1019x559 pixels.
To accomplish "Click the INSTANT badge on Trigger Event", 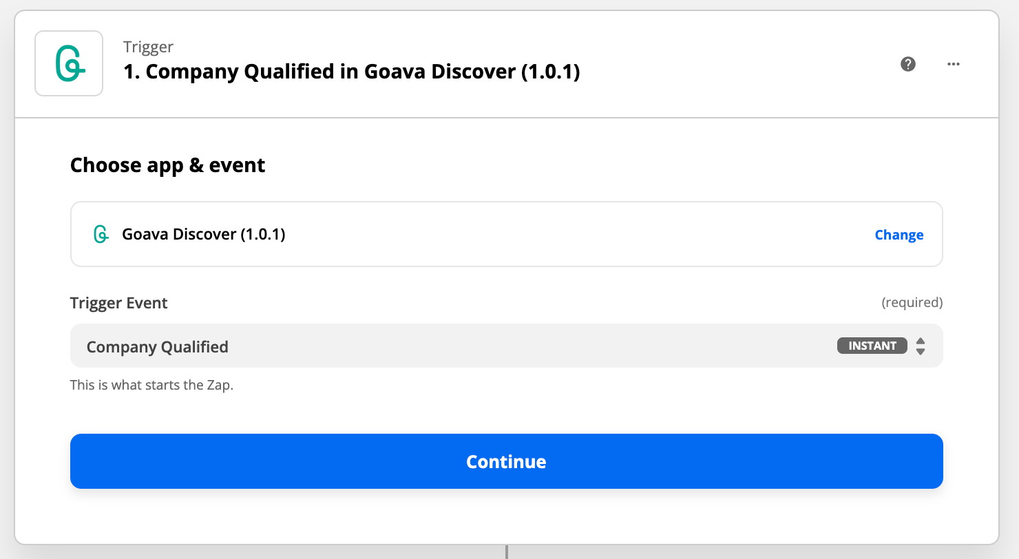I will pos(872,346).
